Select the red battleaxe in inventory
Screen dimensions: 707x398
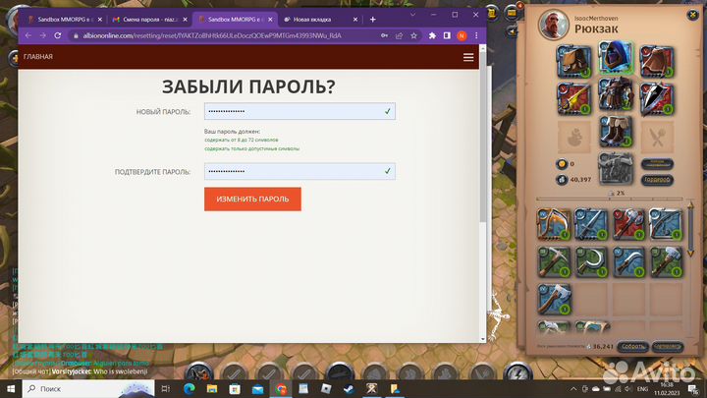(628, 224)
